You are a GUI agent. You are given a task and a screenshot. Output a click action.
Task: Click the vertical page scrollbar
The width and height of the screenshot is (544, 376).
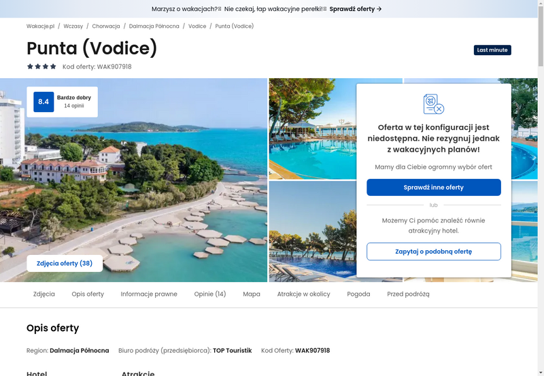541,188
